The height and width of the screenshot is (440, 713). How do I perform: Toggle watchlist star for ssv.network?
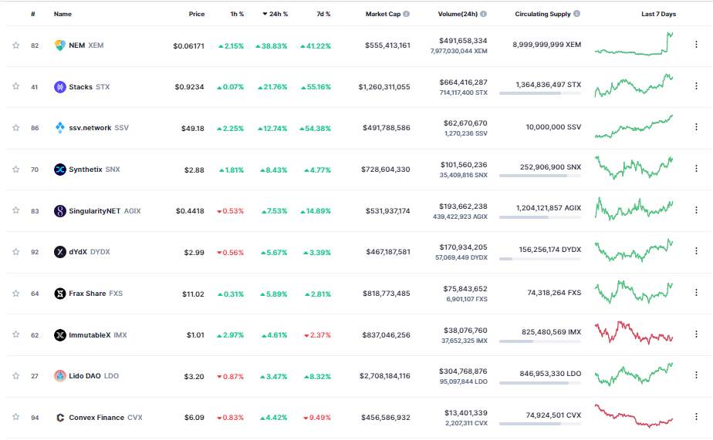(x=16, y=128)
